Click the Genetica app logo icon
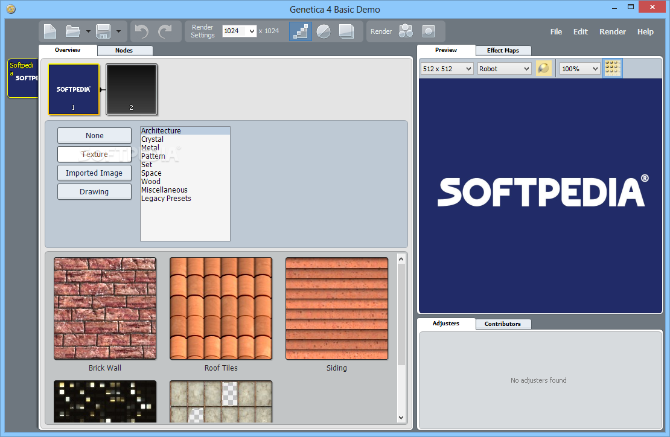 click(x=11, y=9)
